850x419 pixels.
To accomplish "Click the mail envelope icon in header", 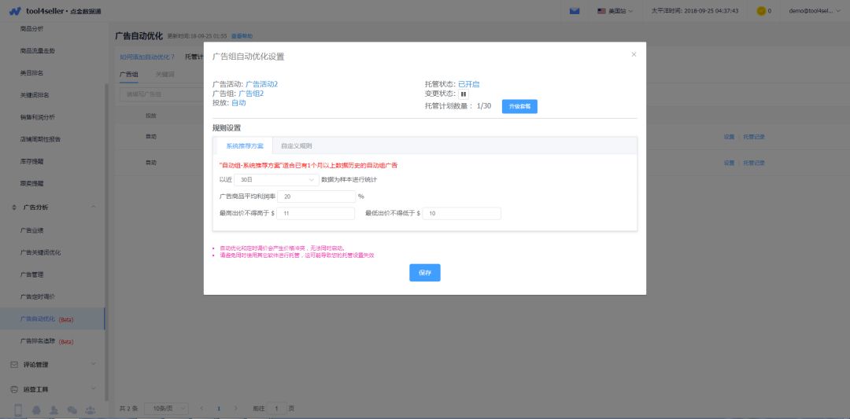I will click(x=575, y=11).
